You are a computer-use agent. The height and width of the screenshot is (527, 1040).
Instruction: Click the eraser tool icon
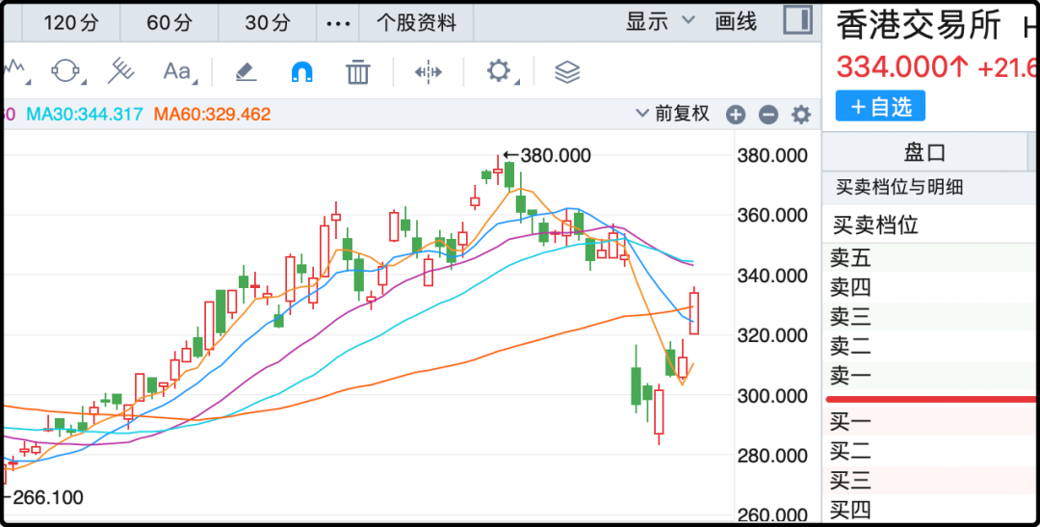coord(246,71)
